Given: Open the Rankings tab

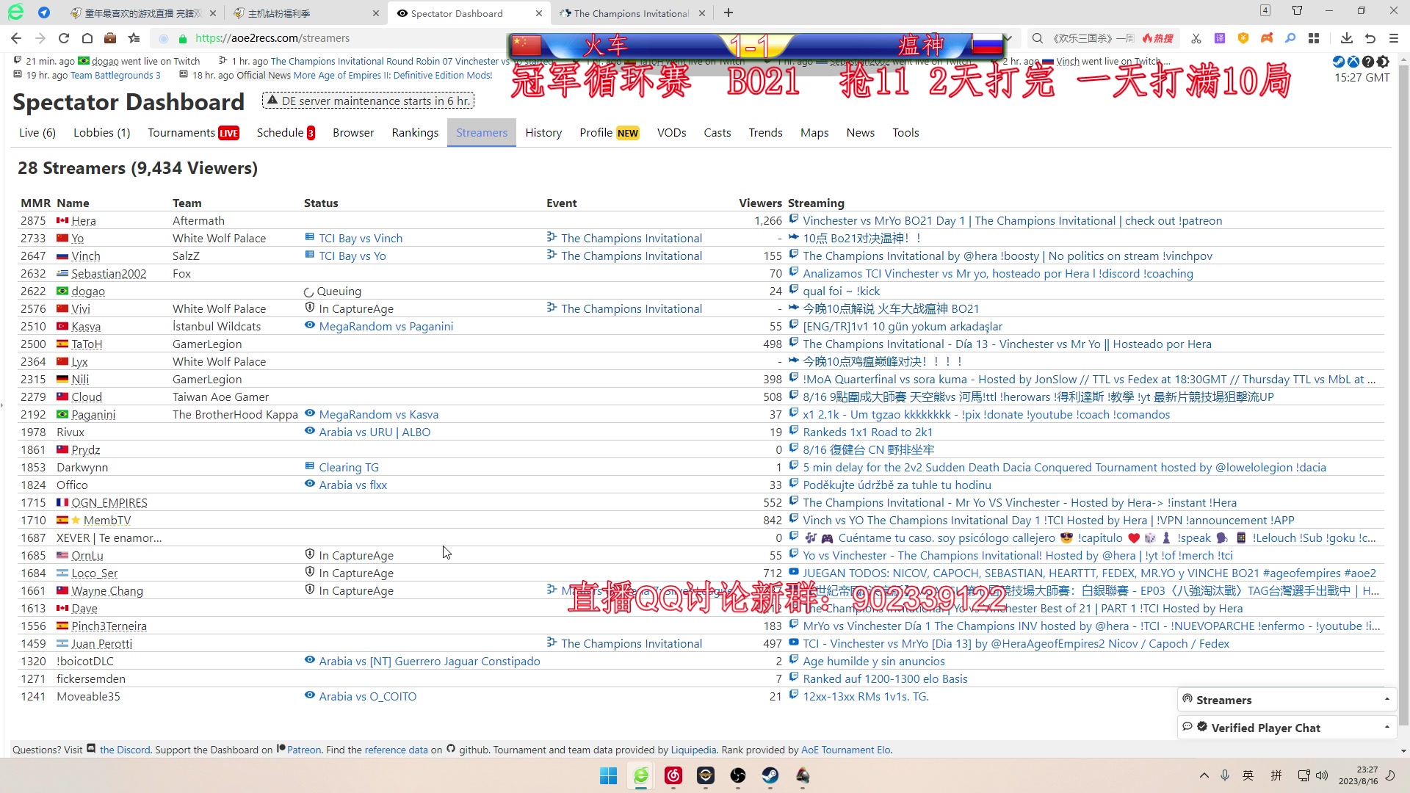Looking at the screenshot, I should [x=415, y=133].
